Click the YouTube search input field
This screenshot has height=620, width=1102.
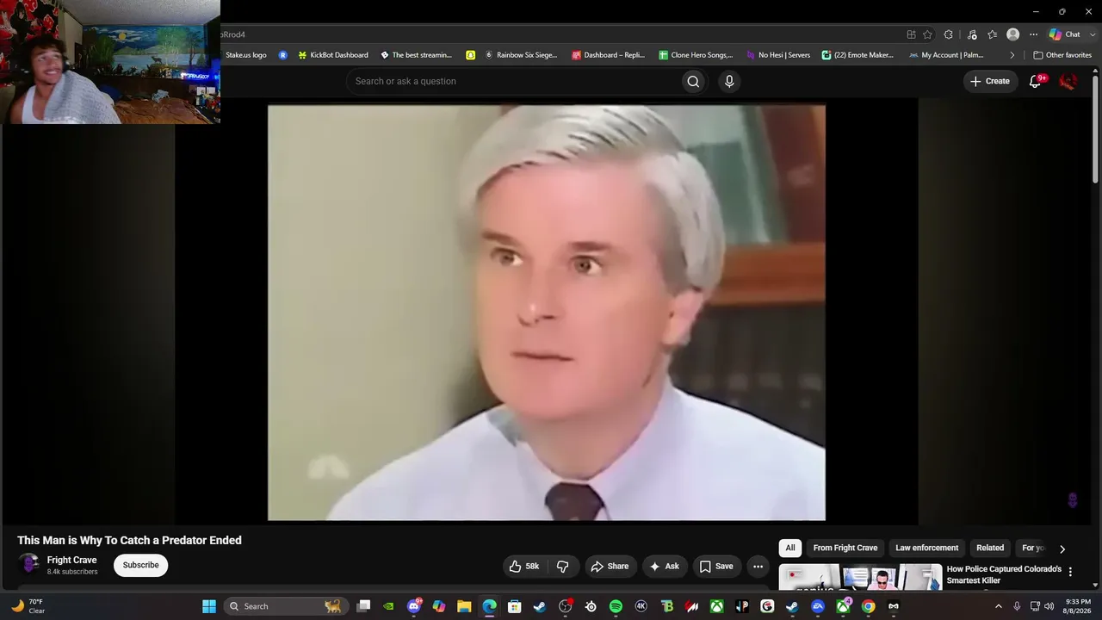(514, 81)
